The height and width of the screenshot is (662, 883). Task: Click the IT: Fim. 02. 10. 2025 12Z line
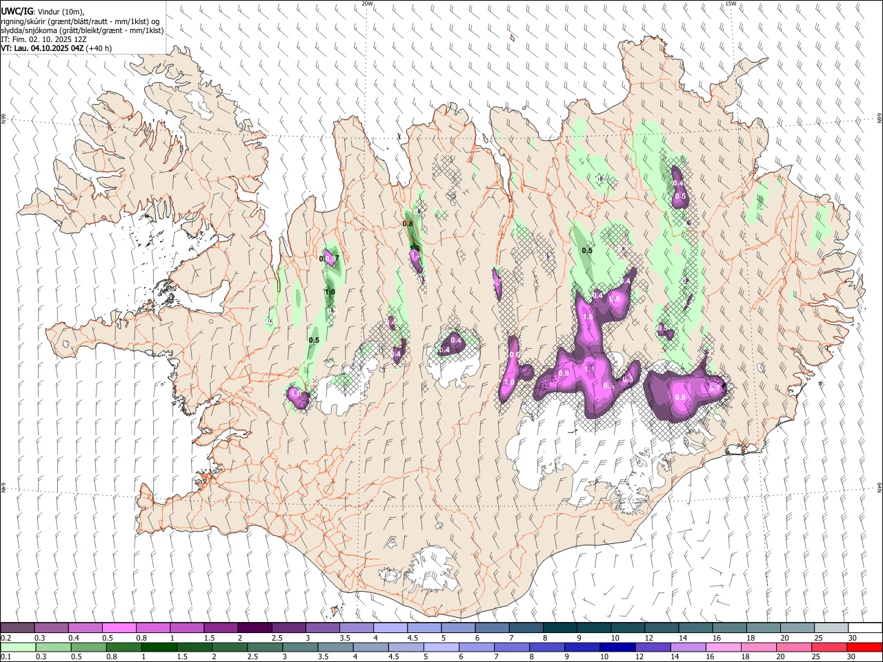click(x=43, y=39)
